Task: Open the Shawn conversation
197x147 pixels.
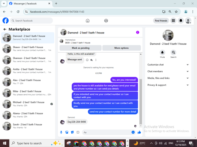Action: (28, 49)
